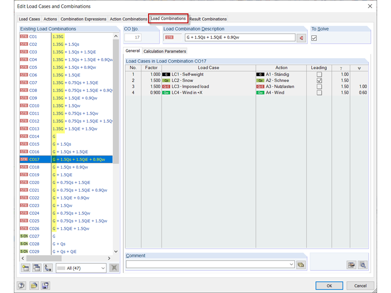Close the Edit Load Cases dialog

(370, 6)
